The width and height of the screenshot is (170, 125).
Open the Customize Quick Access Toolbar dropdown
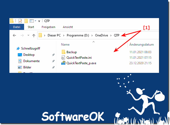[x=39, y=21]
